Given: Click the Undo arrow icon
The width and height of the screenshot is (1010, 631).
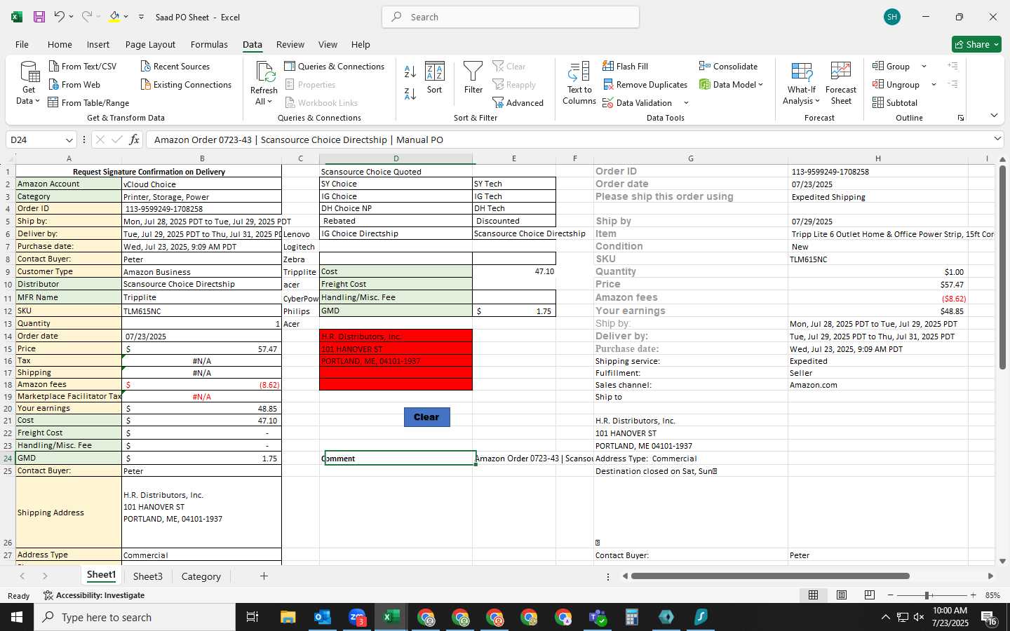Looking at the screenshot, I should (60, 17).
